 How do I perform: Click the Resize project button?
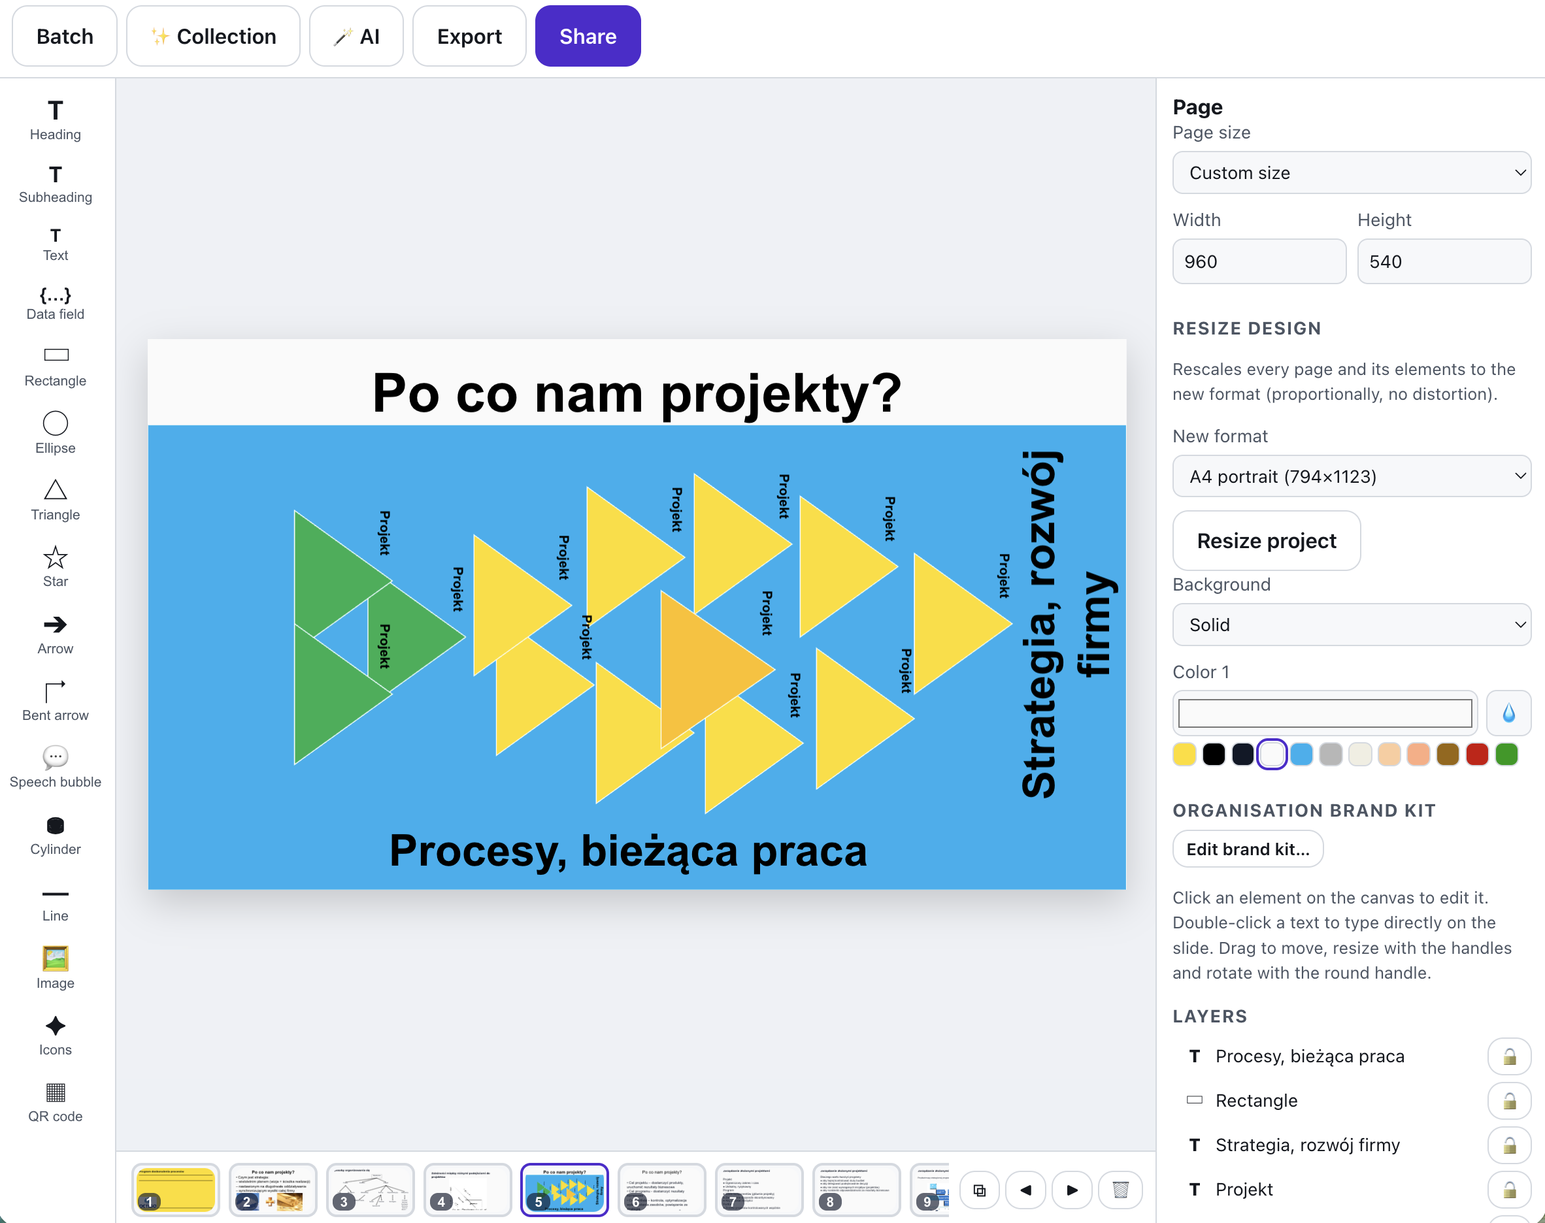pyautogui.click(x=1267, y=540)
